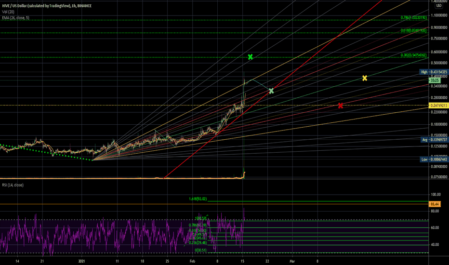The width and height of the screenshot is (449, 265).
Task: Click the 25 date label on time axis
Action: coord(167,261)
